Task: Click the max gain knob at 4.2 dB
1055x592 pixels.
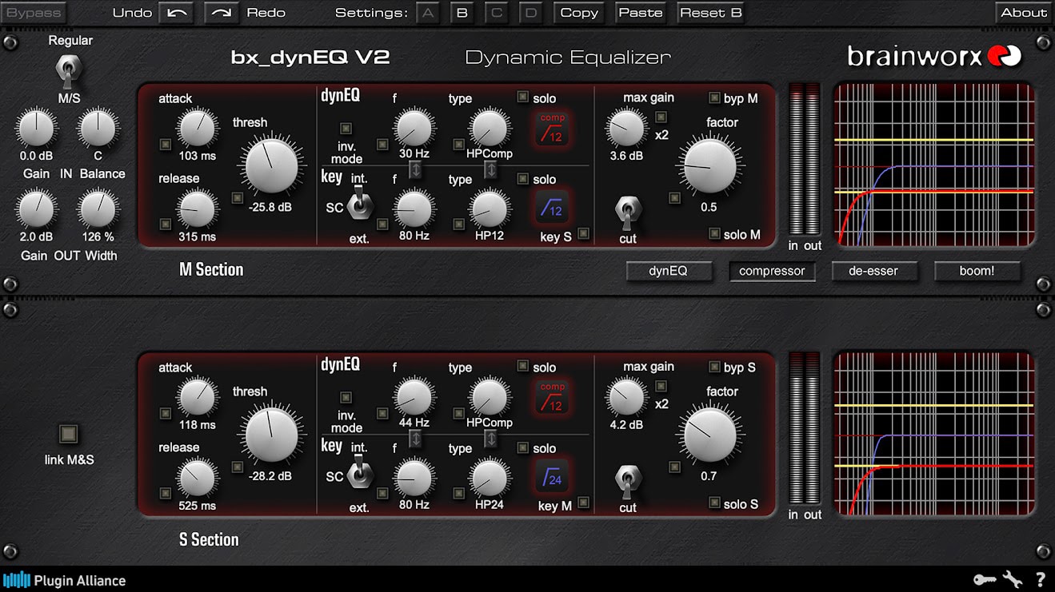Action: (x=626, y=397)
